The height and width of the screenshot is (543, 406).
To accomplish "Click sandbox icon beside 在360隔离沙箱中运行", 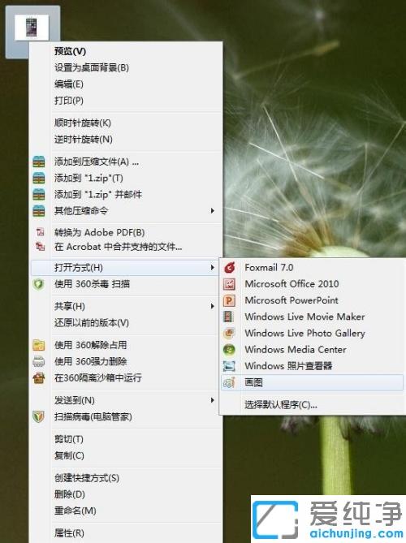I will pos(39,377).
